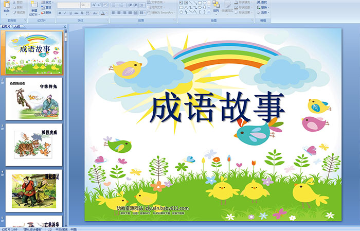
Task: Toggle center text alignment
Action: click(119, 13)
